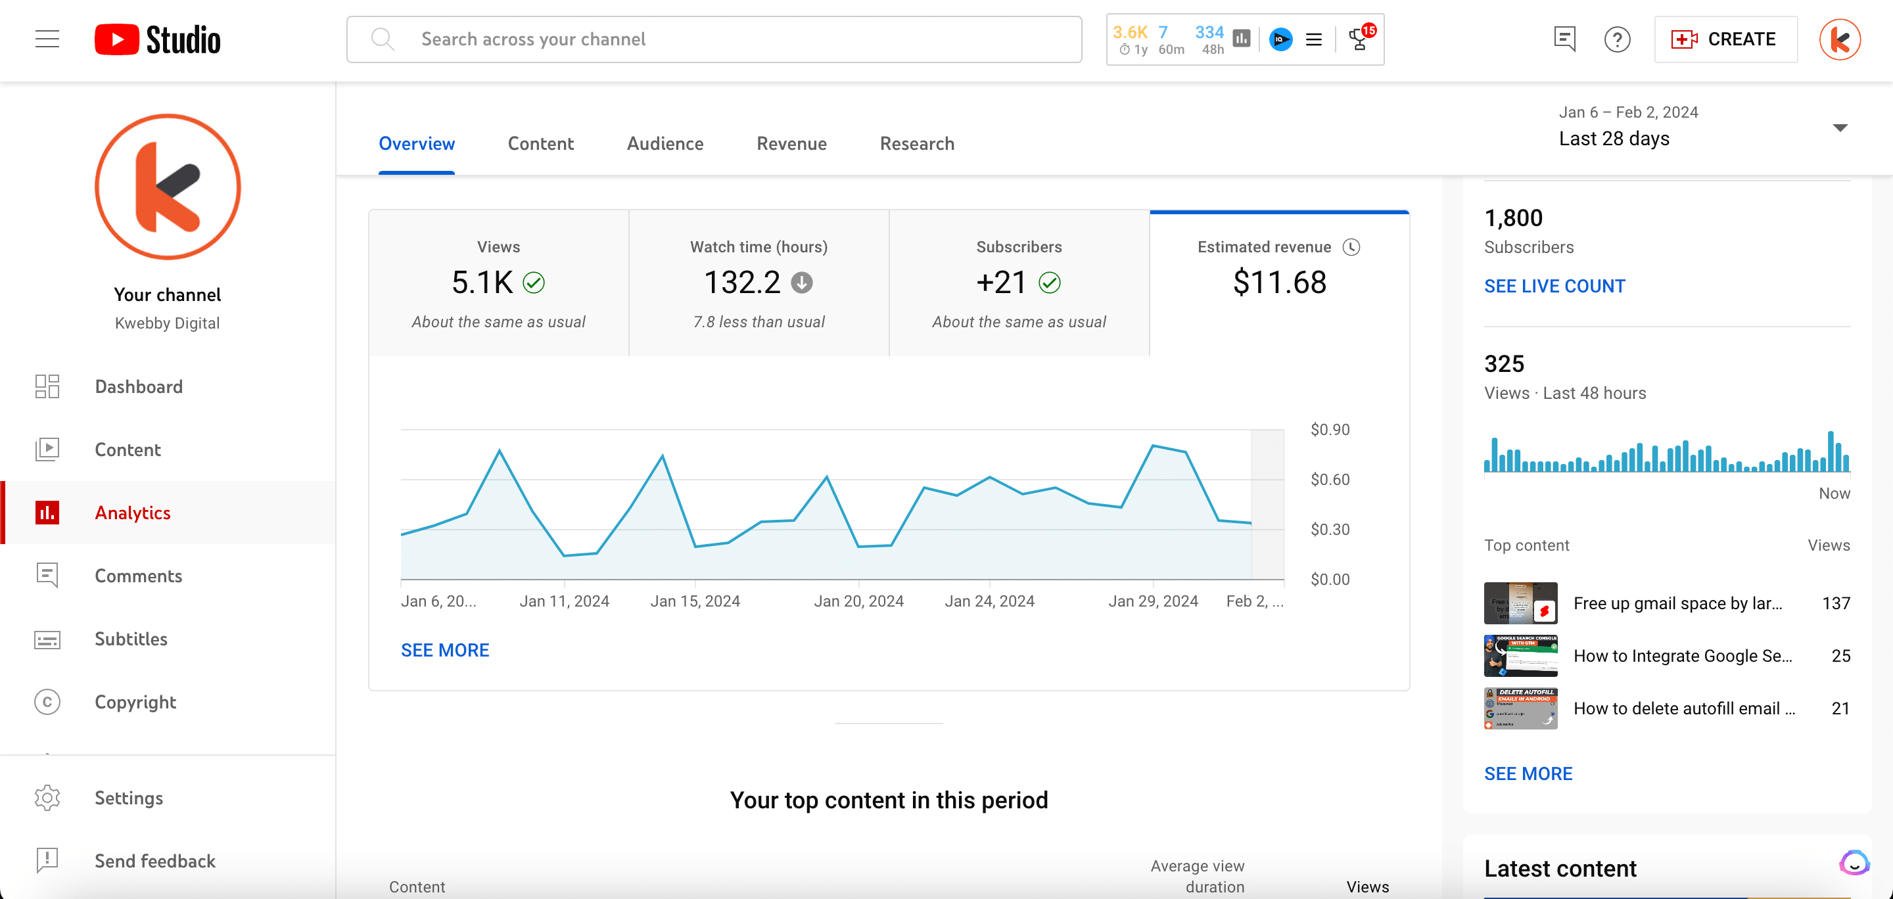
Task: Switch to the Audience tab
Action: tap(665, 144)
